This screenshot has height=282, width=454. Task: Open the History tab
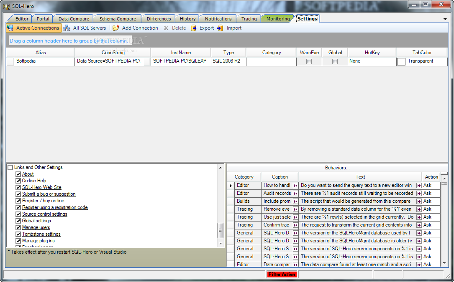point(187,19)
